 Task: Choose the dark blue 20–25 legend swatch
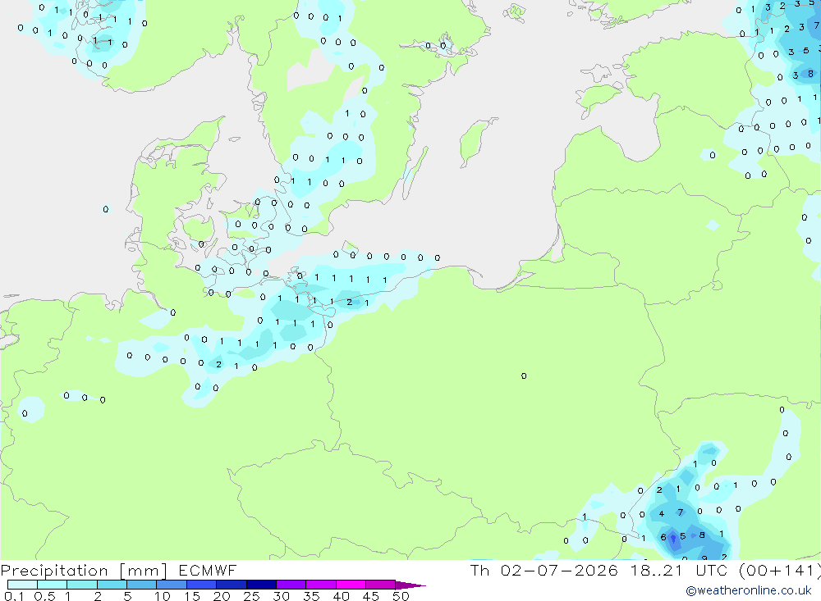pyautogui.click(x=232, y=585)
